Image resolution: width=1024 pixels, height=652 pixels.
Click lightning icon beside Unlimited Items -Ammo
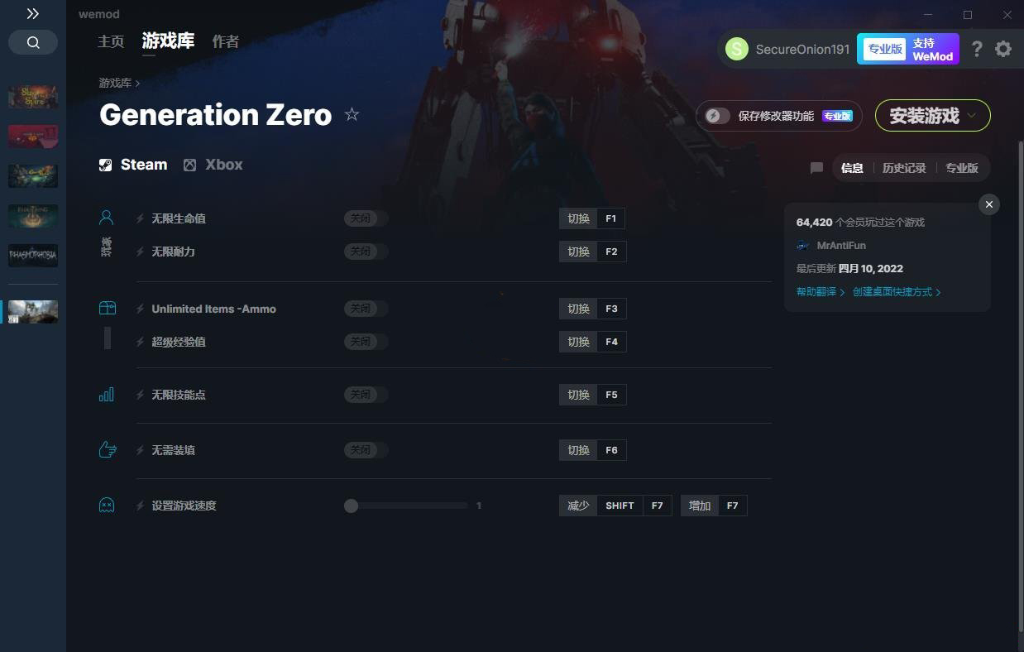(x=140, y=309)
